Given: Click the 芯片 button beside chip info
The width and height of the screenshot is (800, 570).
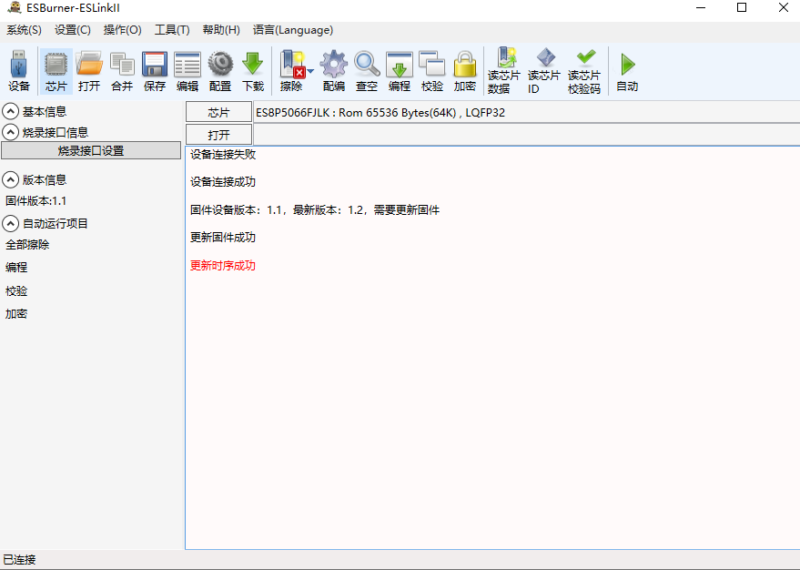Looking at the screenshot, I should click(218, 112).
